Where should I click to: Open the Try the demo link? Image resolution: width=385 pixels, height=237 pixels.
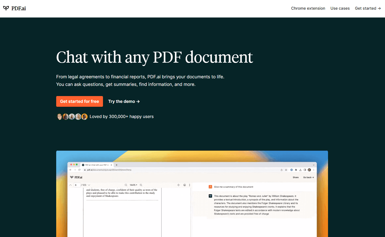tap(124, 101)
